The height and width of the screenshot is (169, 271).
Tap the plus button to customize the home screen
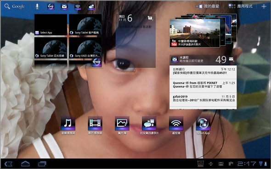pos(264,6)
